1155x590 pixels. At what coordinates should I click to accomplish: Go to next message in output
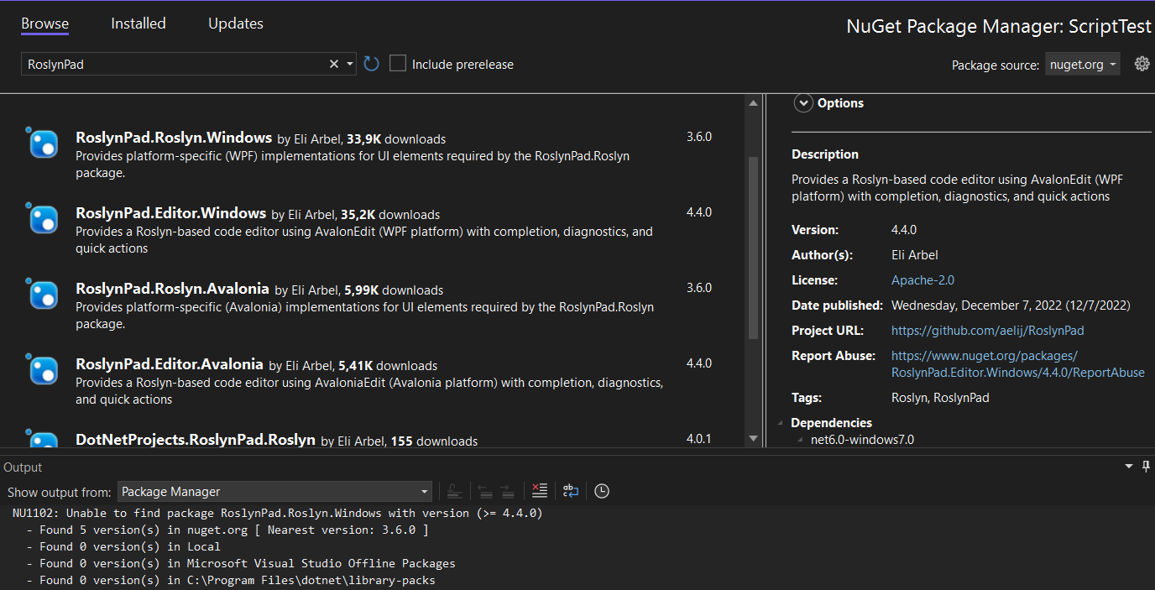[508, 490]
